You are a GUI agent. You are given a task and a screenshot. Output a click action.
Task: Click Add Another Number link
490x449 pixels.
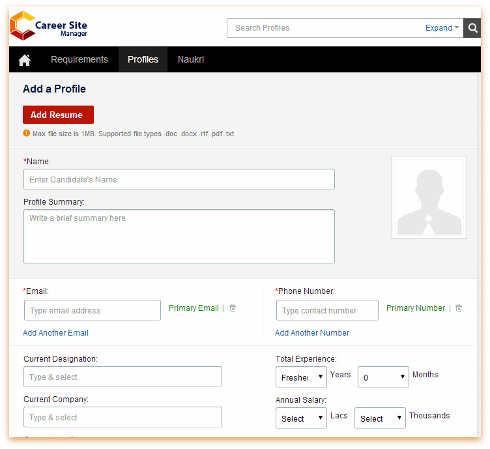click(x=312, y=333)
